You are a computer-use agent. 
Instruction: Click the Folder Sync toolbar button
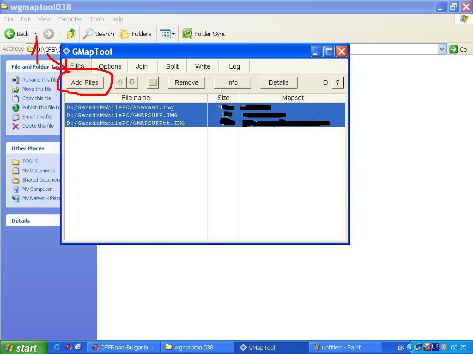[204, 34]
